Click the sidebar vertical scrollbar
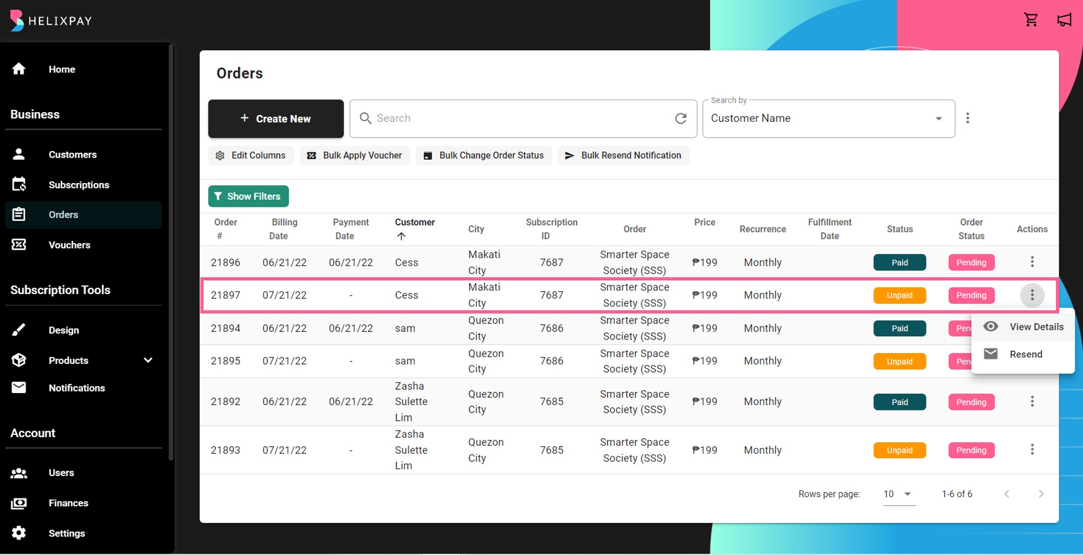Viewport: 1083px width, 555px height. pos(171,252)
